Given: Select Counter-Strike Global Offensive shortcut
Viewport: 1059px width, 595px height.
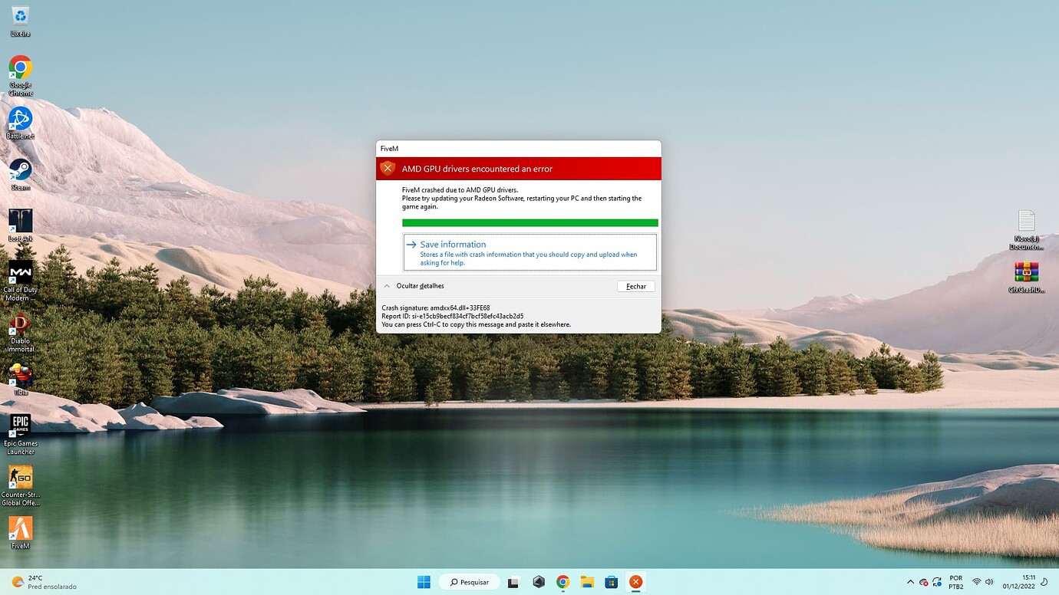Looking at the screenshot, I should [x=21, y=485].
